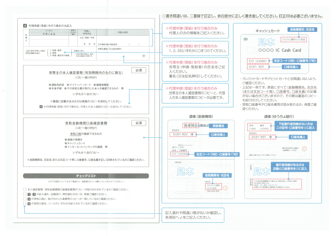Viewport: 336px width, 236px height.
Task: Click the callout 記入漏れや間違い等がないか確認し
Action: pyautogui.click(x=193, y=215)
